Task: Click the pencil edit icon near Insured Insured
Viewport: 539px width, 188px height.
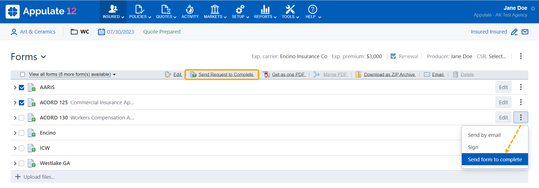Action: click(x=514, y=32)
